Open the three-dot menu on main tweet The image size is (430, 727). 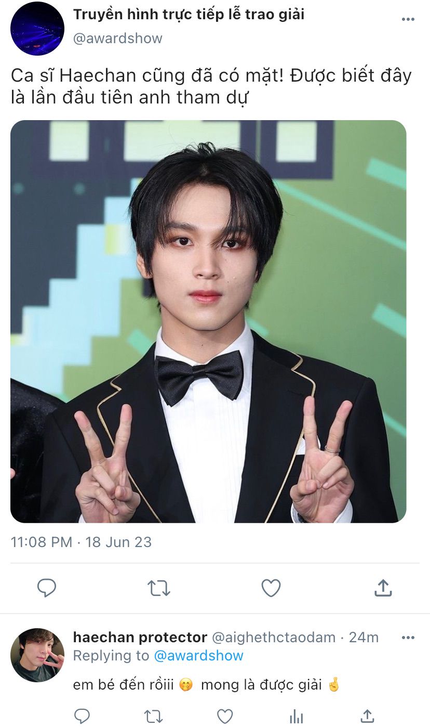408,19
